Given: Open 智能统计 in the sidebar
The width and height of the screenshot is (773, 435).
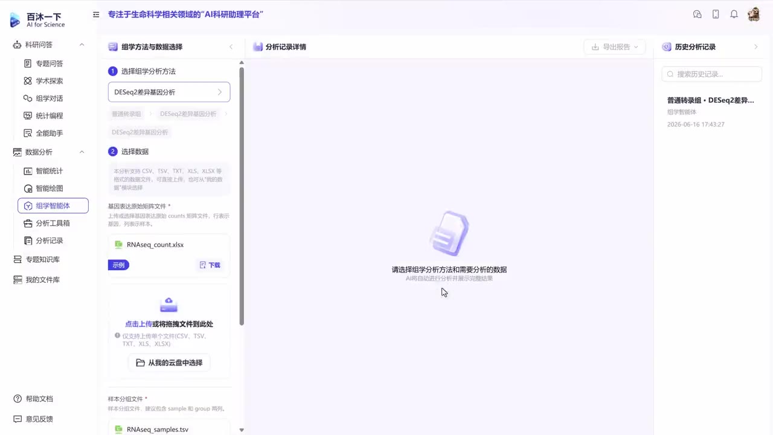Looking at the screenshot, I should click(50, 171).
